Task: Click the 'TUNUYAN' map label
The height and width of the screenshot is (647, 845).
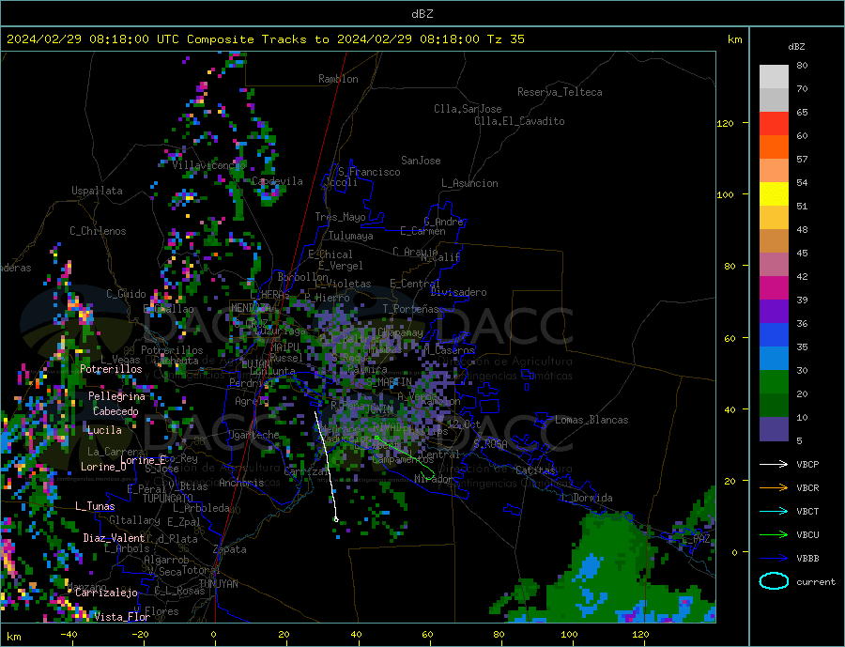Action: (218, 584)
